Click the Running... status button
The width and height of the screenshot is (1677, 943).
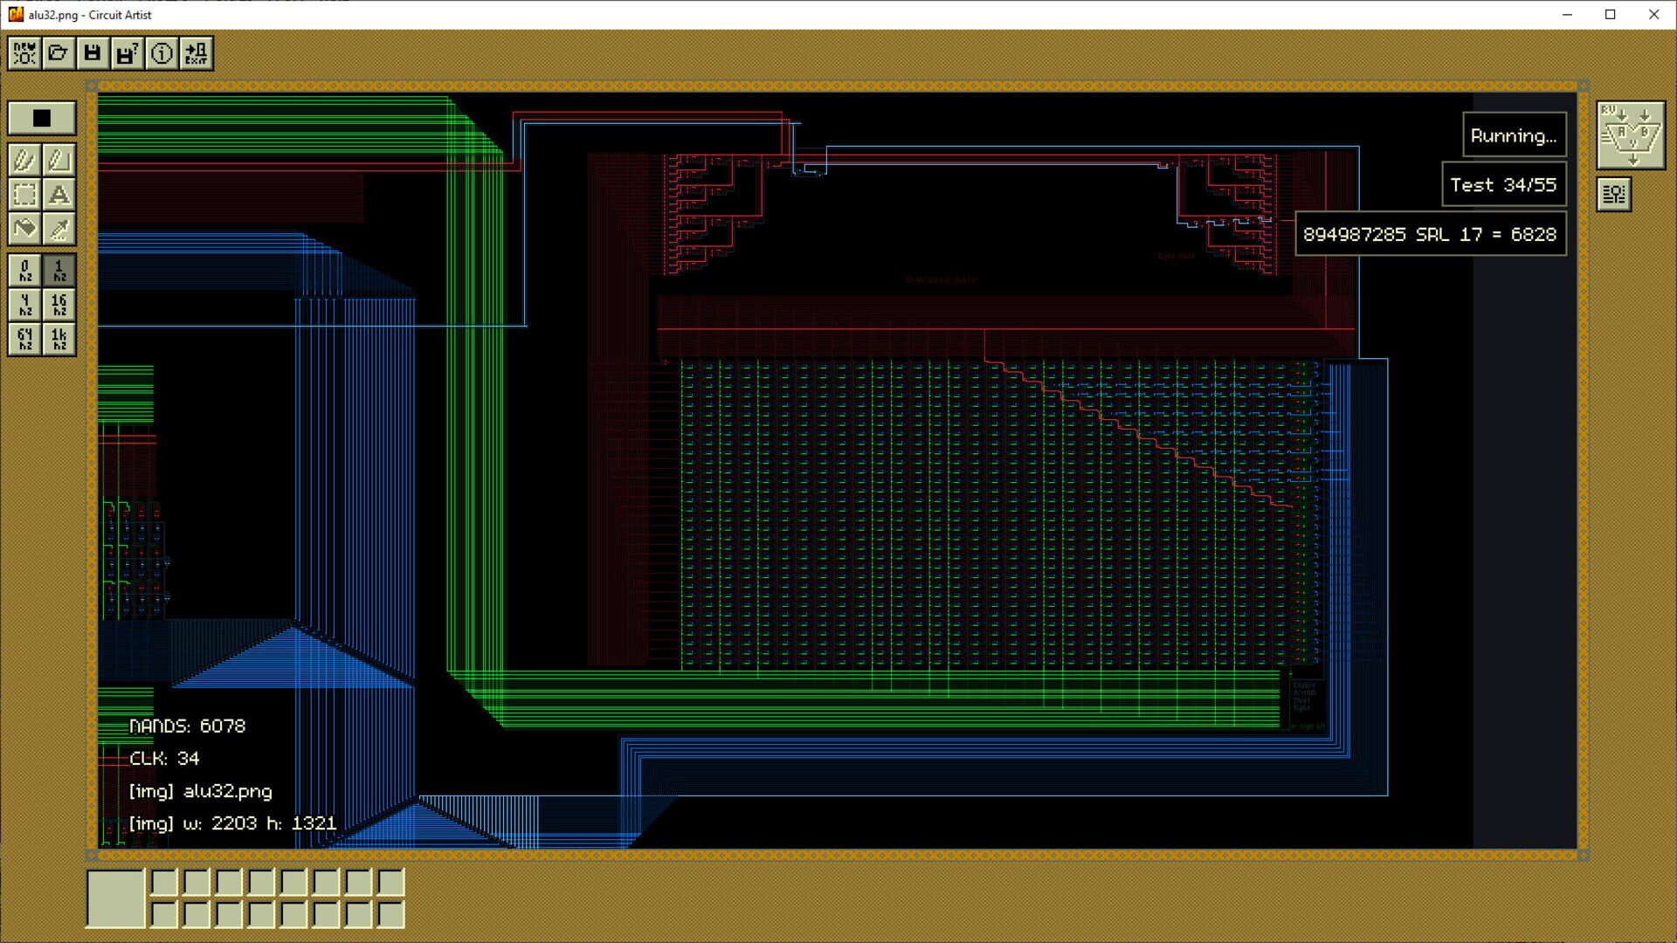pos(1514,134)
